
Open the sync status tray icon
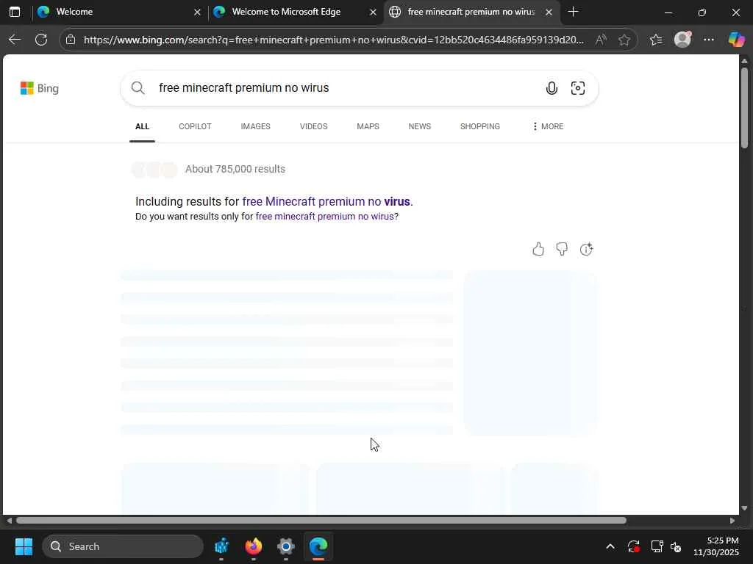[x=633, y=546]
